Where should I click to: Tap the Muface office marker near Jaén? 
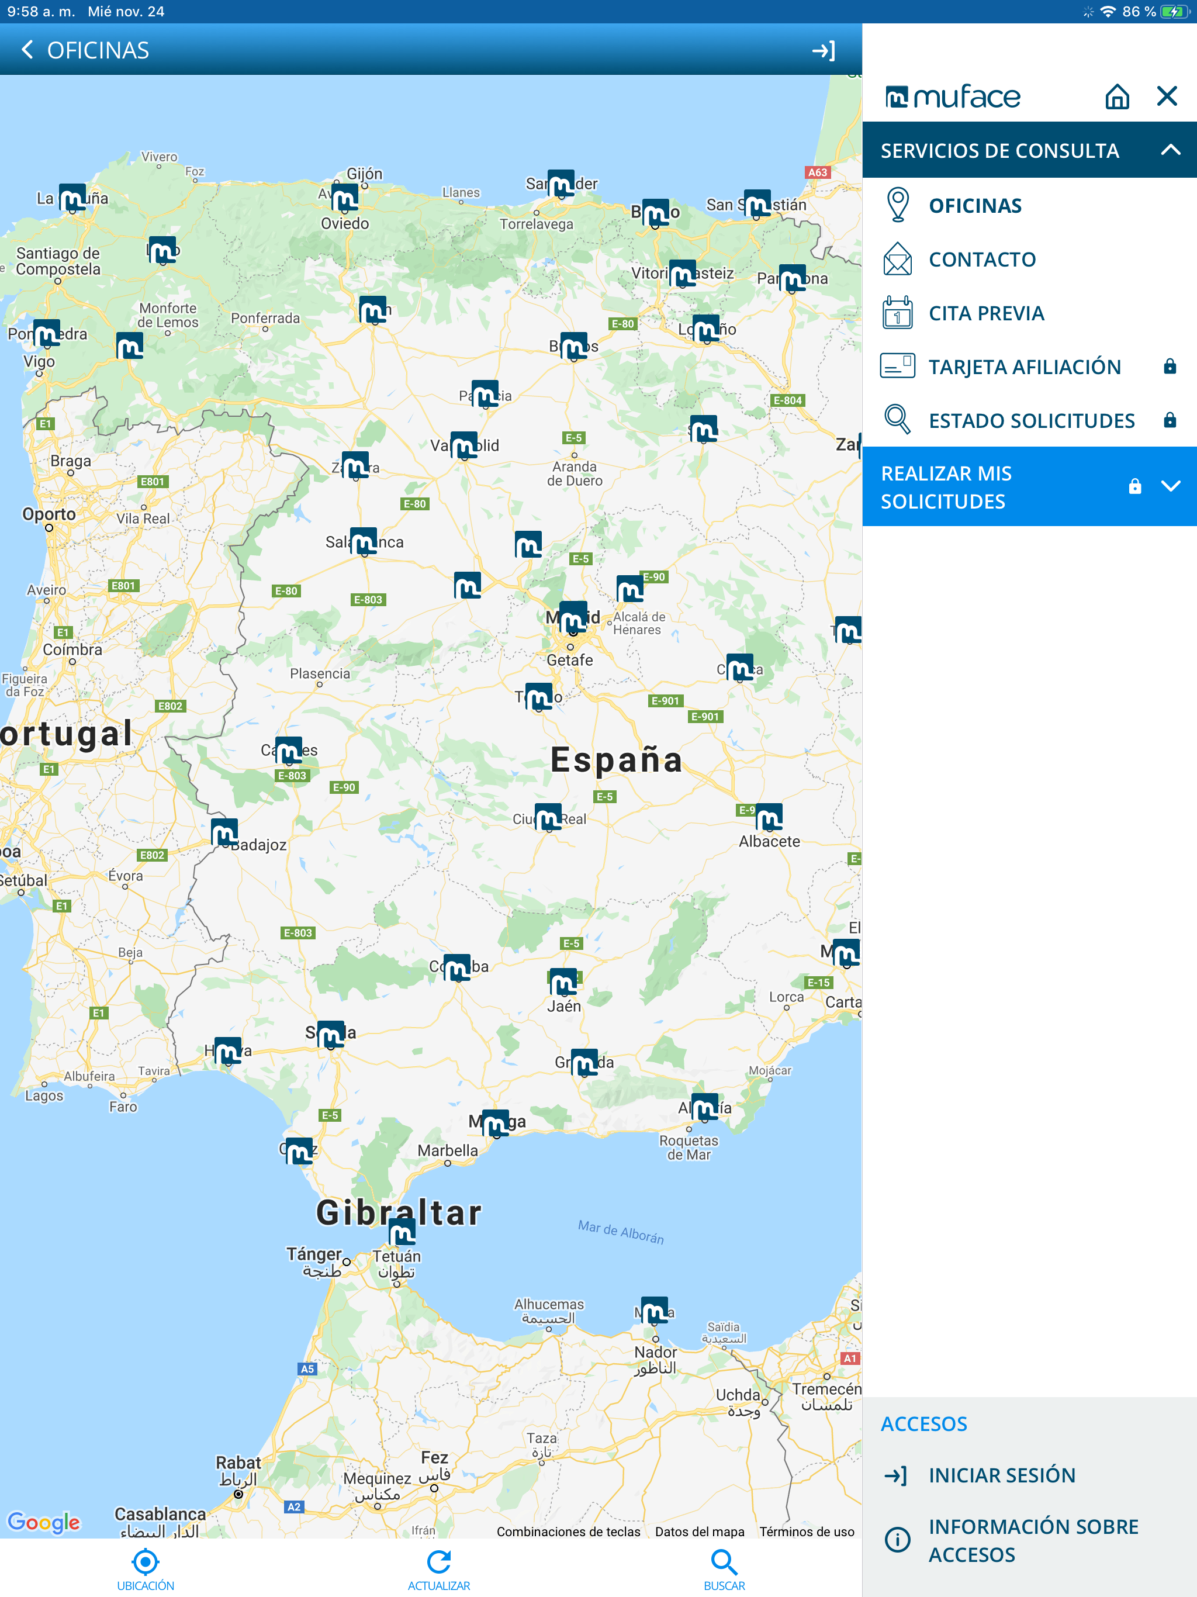[563, 982]
